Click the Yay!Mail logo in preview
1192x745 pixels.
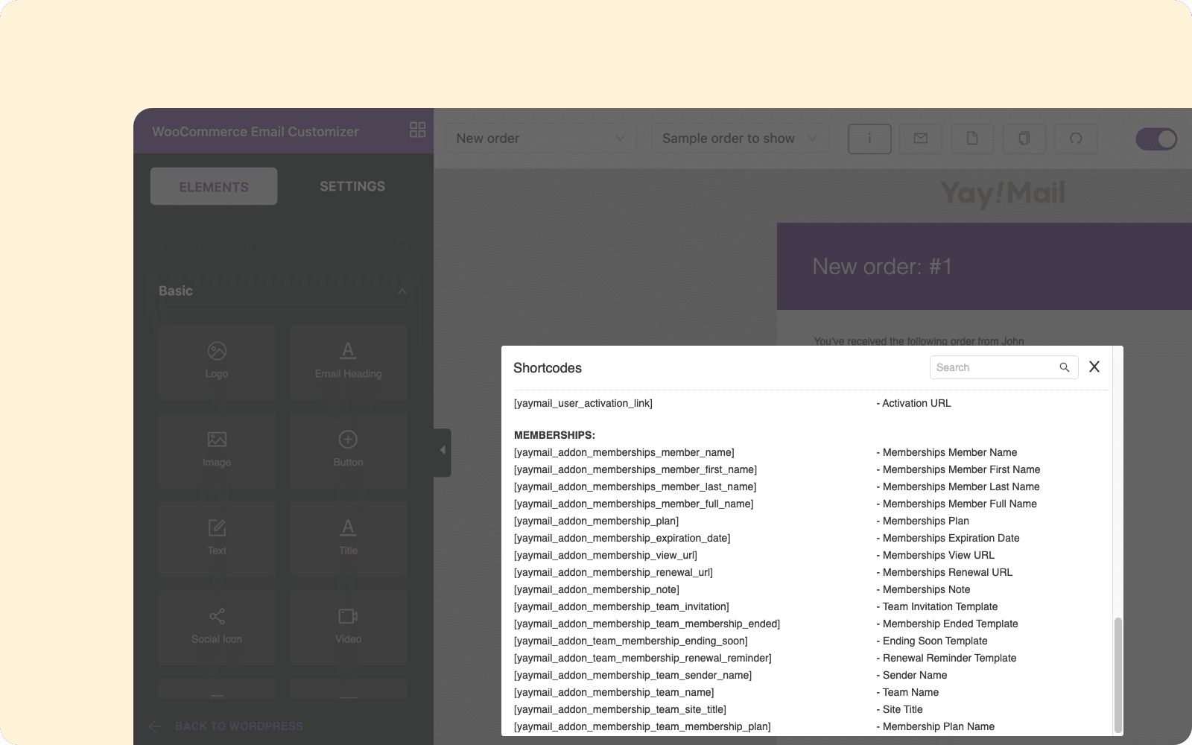coord(1003,194)
